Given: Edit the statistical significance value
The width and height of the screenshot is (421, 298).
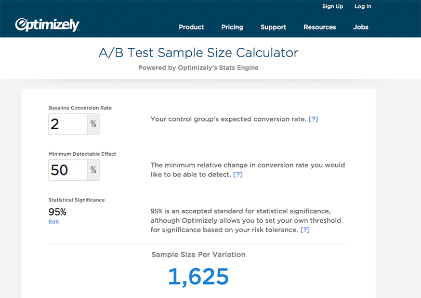Looking at the screenshot, I should [54, 222].
